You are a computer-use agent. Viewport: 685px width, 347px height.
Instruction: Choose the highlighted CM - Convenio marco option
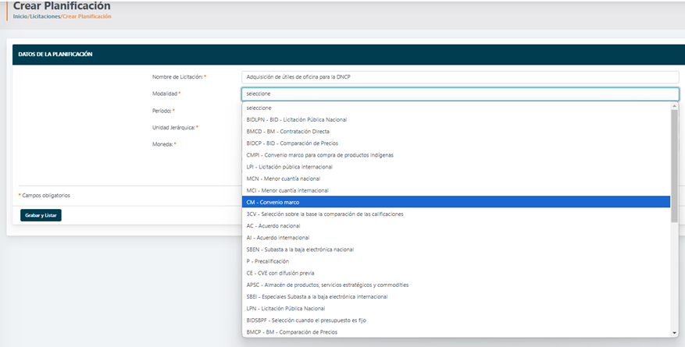273,202
